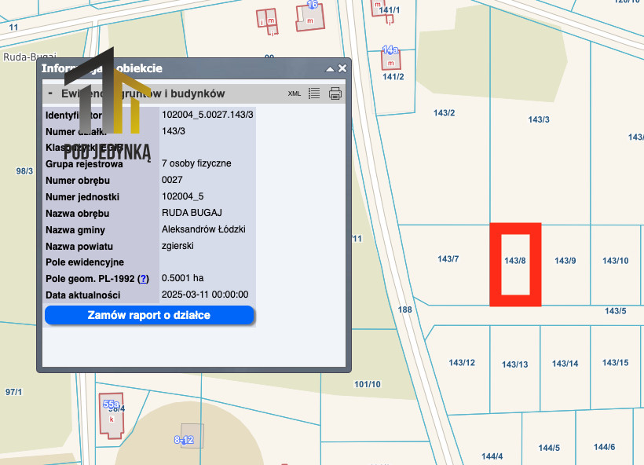This screenshot has width=644, height=465.
Task: Click Zamów raport o działce button
Action: coord(149,315)
